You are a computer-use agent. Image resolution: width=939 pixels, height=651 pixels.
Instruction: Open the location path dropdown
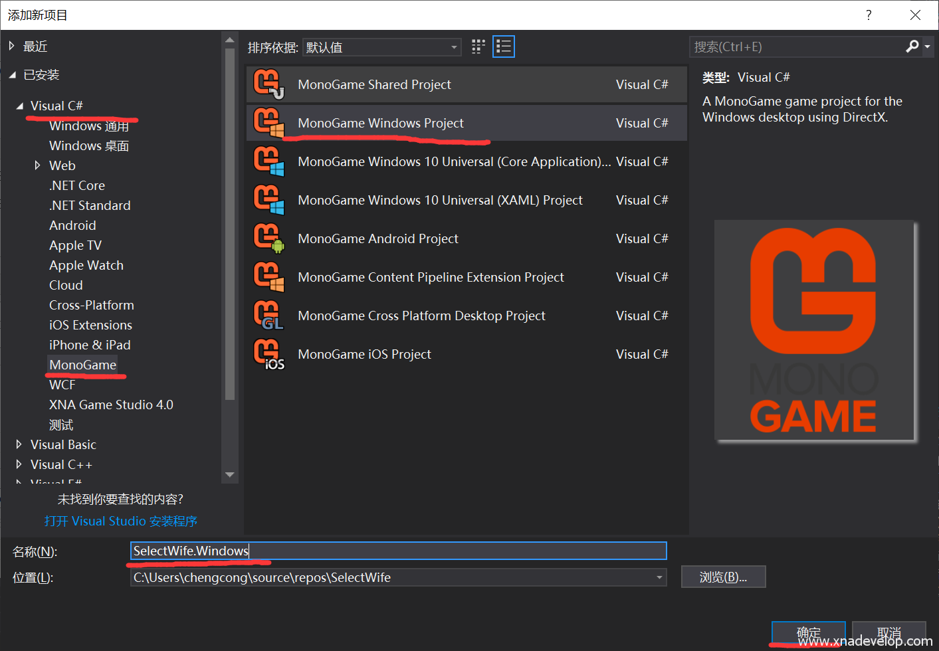659,577
